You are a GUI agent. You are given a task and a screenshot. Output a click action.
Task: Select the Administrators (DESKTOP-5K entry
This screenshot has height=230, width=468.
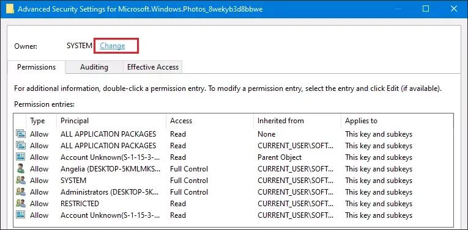(110, 192)
